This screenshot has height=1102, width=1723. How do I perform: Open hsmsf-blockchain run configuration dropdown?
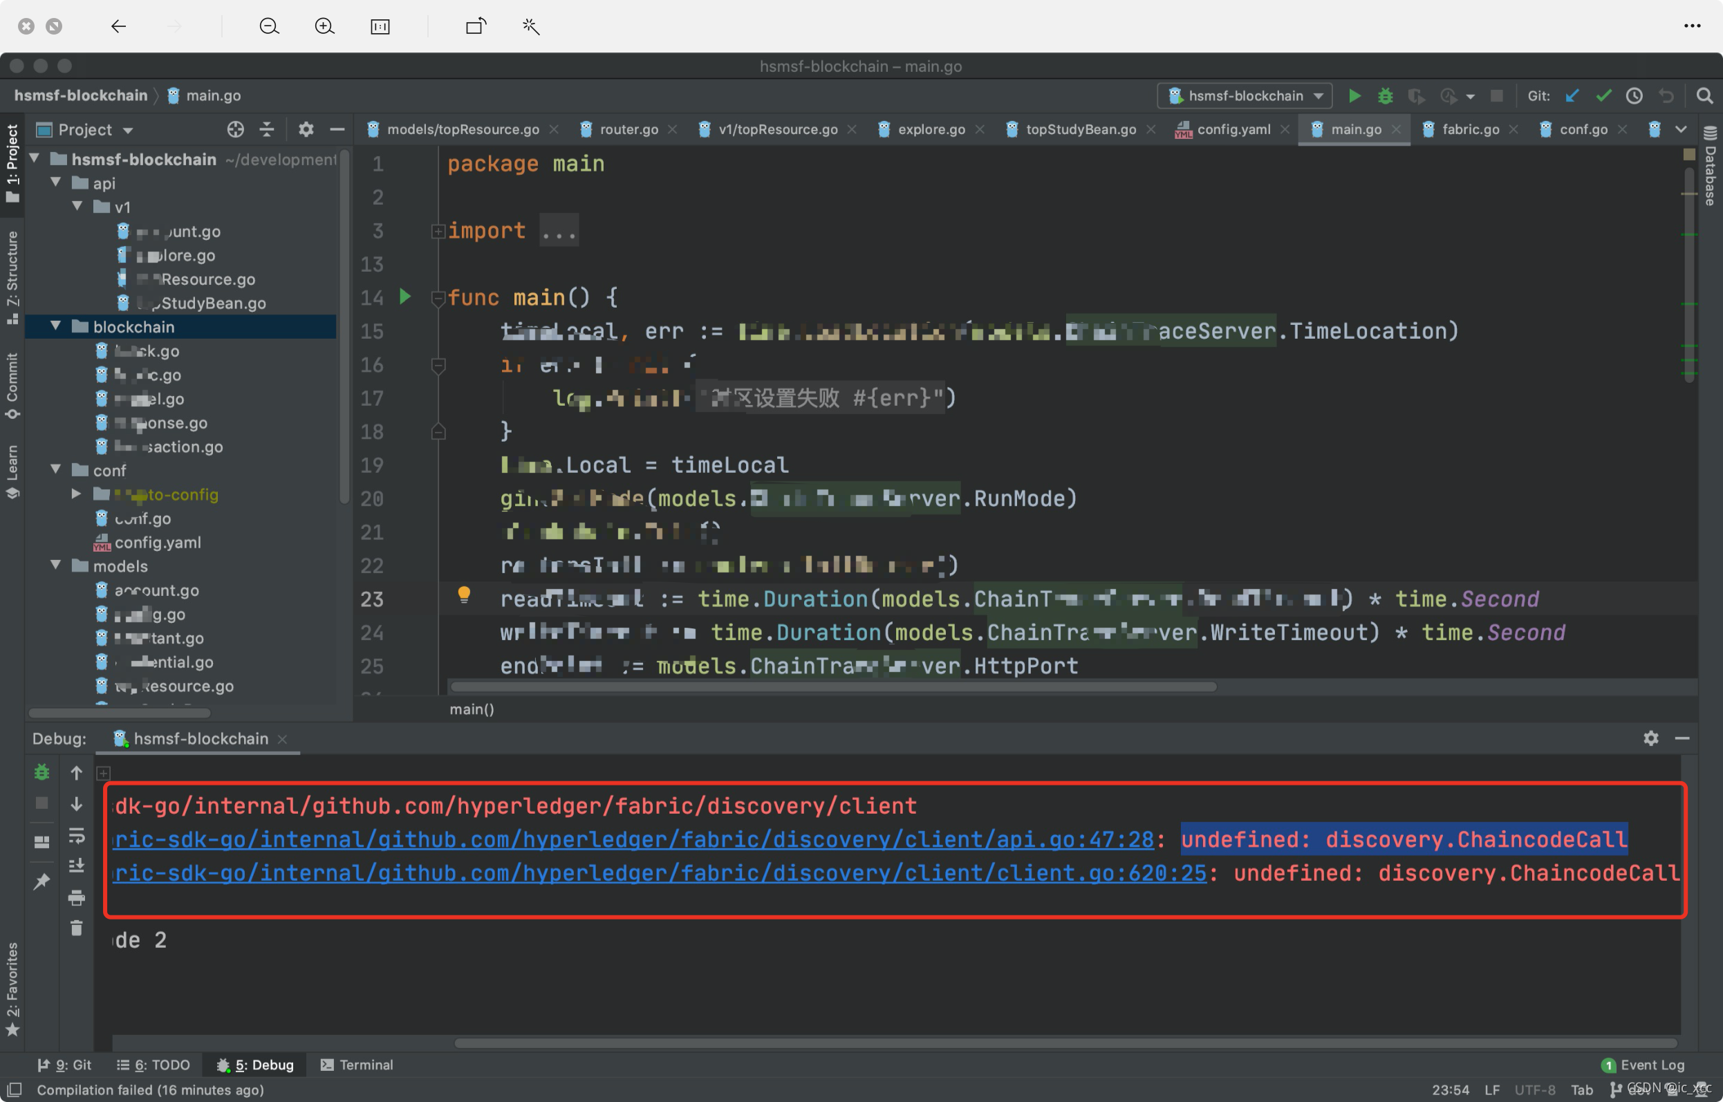(x=1245, y=96)
